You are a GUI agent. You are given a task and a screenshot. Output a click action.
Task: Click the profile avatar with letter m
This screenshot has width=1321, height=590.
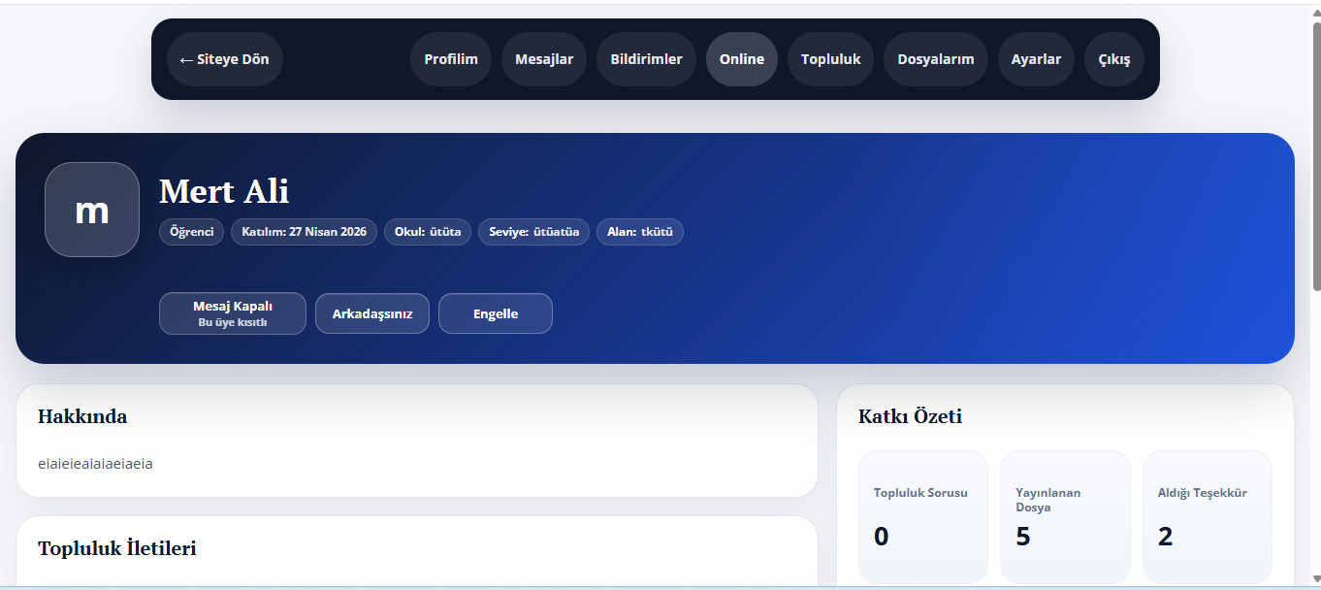click(x=92, y=210)
